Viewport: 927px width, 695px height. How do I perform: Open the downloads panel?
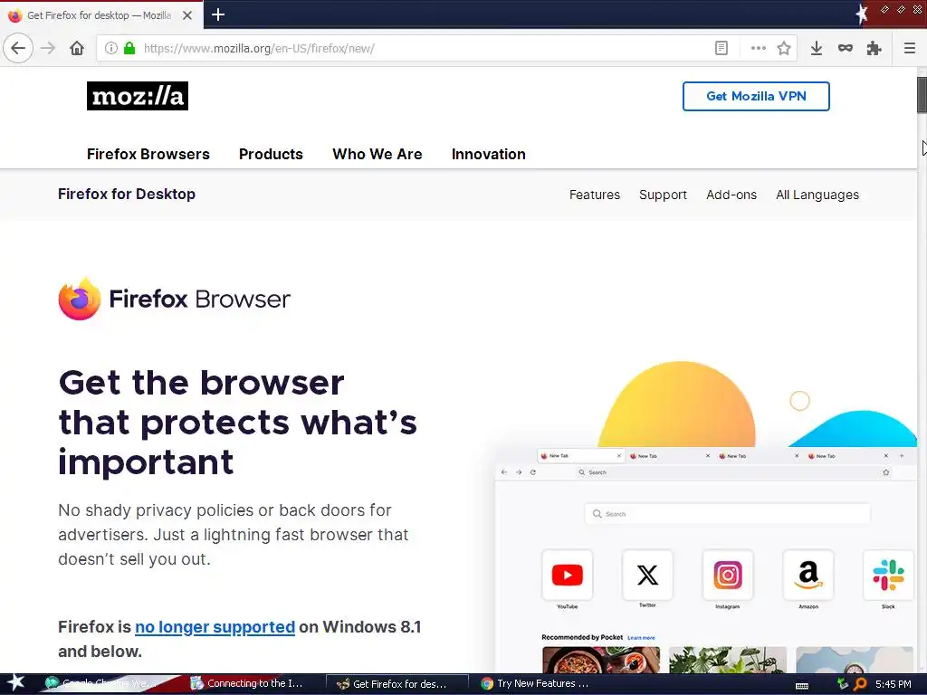point(817,48)
